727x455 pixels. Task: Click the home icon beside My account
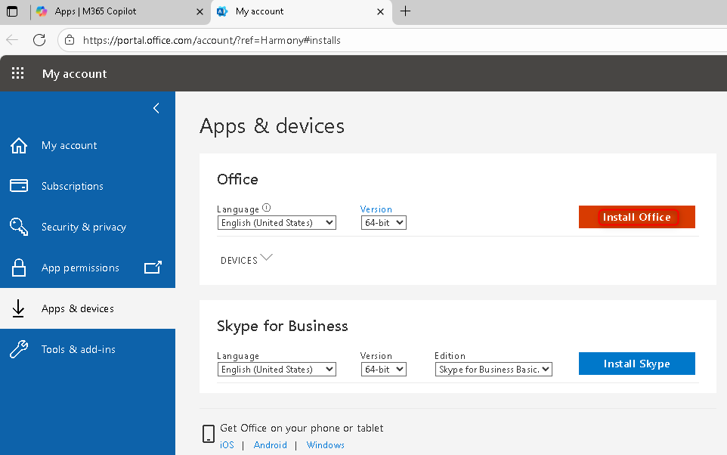pos(19,145)
